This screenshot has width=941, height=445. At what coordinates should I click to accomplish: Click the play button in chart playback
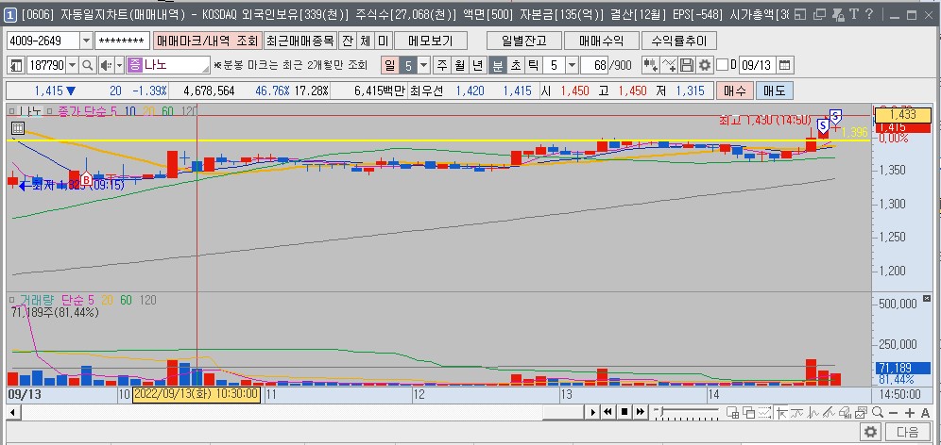click(593, 412)
